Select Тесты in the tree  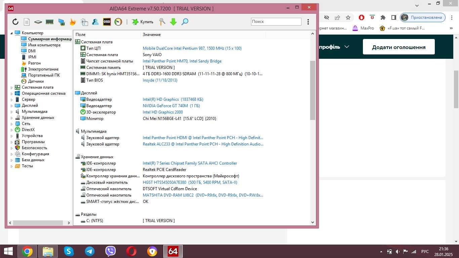(x=27, y=166)
